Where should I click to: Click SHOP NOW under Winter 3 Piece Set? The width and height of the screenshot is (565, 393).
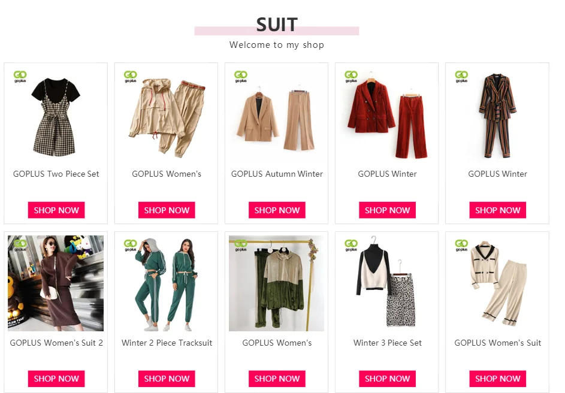[x=388, y=379]
